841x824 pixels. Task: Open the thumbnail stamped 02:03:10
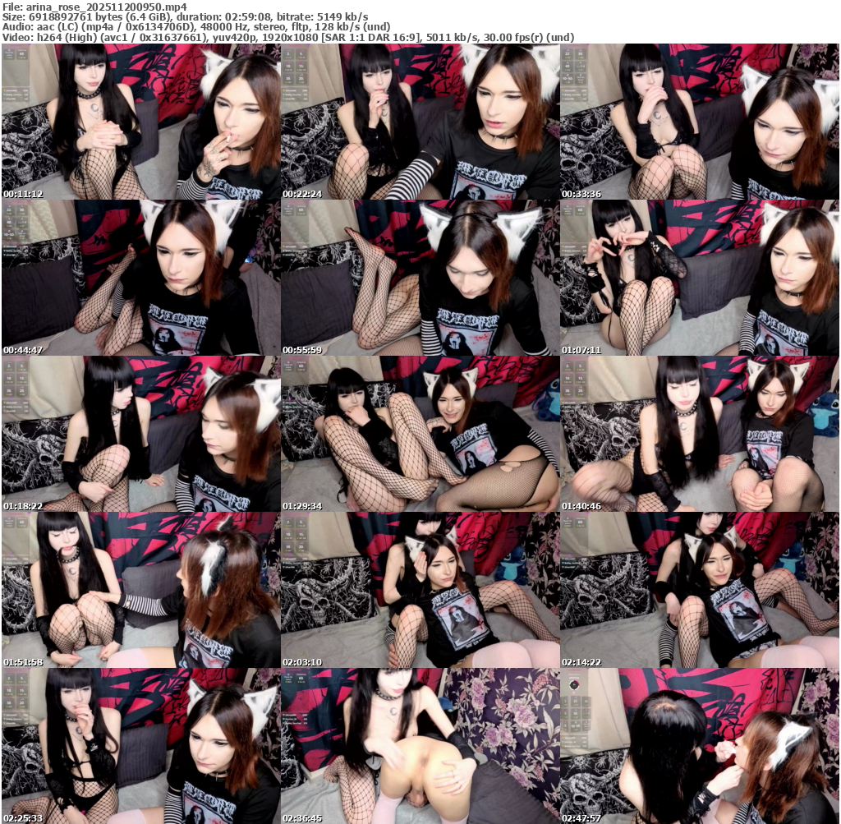(420, 590)
